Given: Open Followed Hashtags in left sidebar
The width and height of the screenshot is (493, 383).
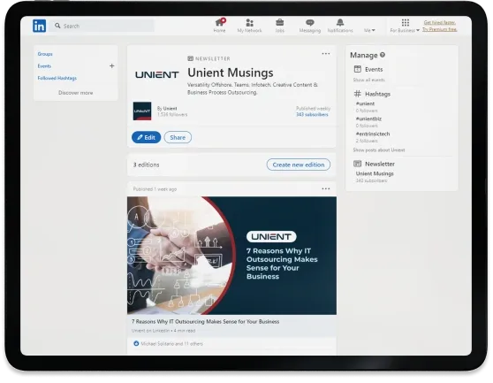Looking at the screenshot, I should [57, 78].
